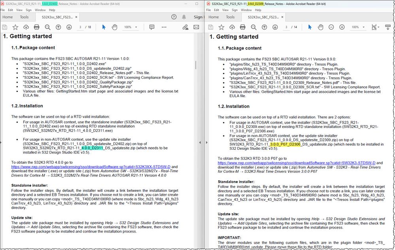The width and height of the screenshot is (395, 250).
Task: Click the save icon in left Acrobat window
Action: pyautogui.click(x=4, y=27)
